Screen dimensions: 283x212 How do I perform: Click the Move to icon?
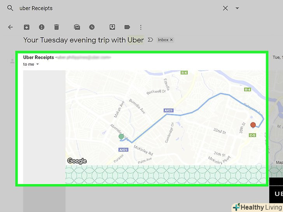tap(112, 27)
